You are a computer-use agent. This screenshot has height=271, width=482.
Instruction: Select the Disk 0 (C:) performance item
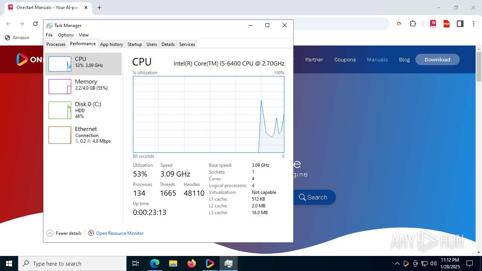click(x=83, y=110)
